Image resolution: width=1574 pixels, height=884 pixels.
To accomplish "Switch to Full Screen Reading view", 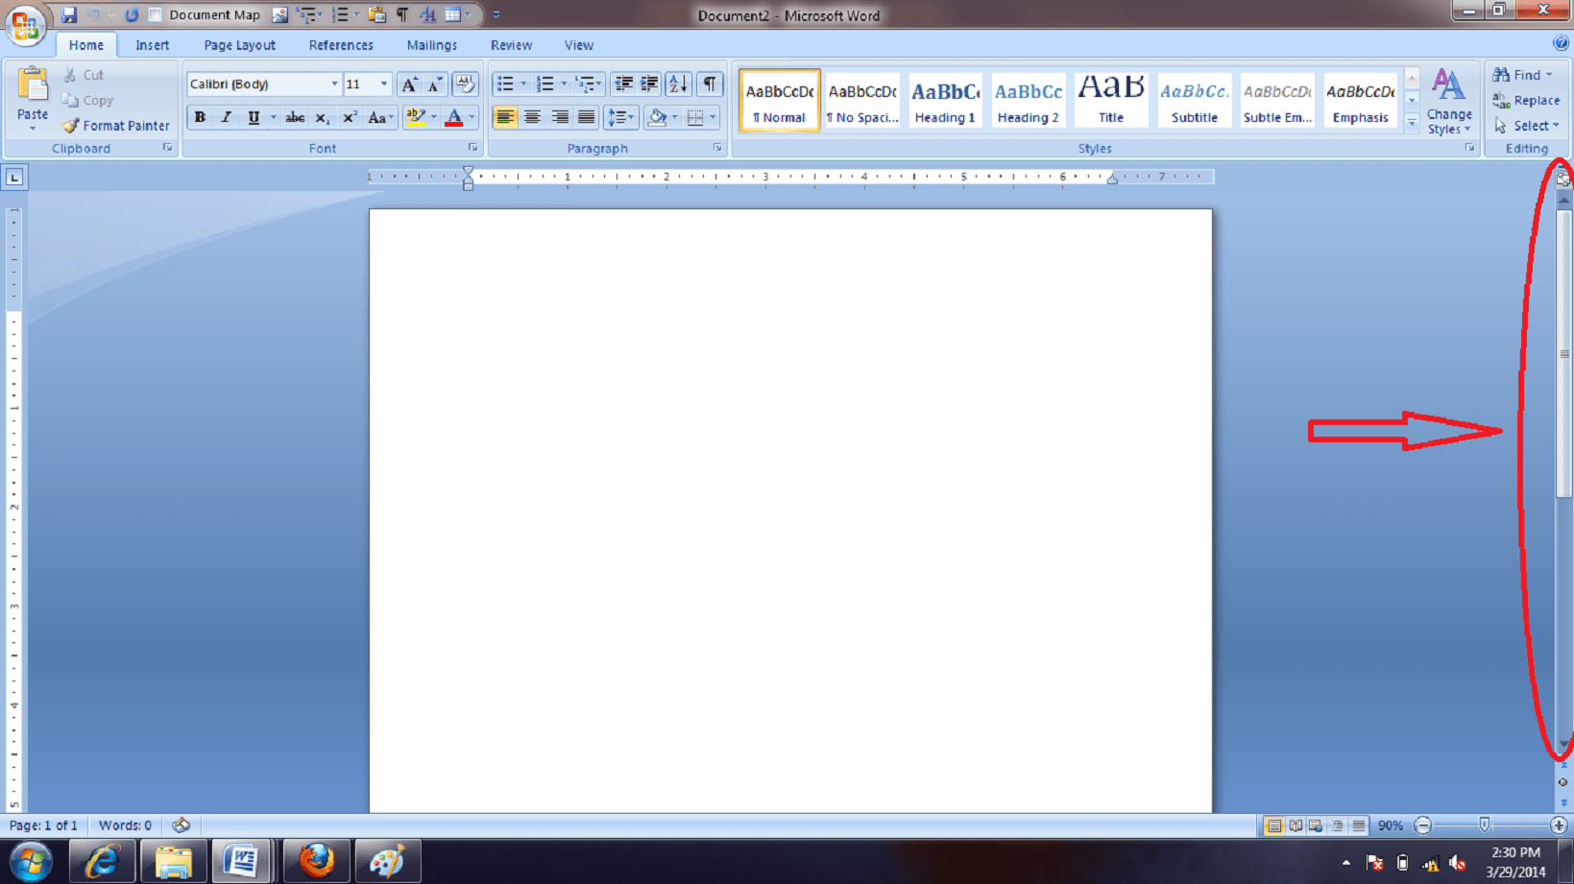I will (1296, 825).
